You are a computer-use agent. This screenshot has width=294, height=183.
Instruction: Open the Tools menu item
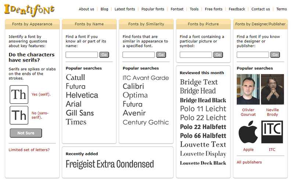[194, 9]
